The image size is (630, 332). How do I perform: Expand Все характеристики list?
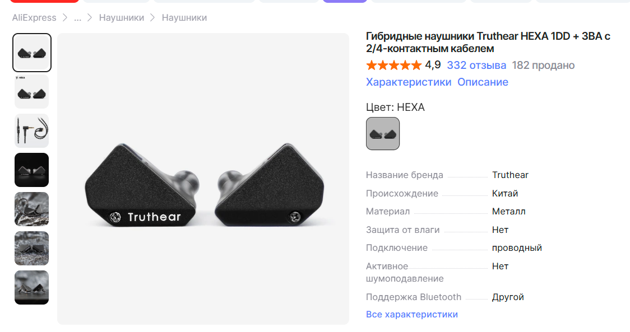[x=412, y=314]
